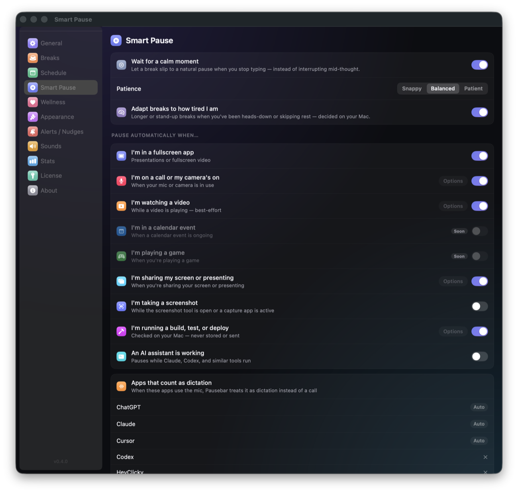The width and height of the screenshot is (518, 493).
Task: Click the AI assistant terminal icon
Action: coord(122,356)
